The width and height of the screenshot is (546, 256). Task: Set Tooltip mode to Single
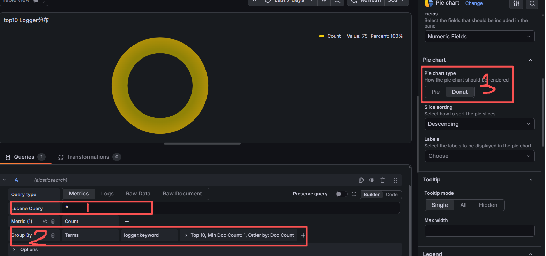pyautogui.click(x=440, y=205)
